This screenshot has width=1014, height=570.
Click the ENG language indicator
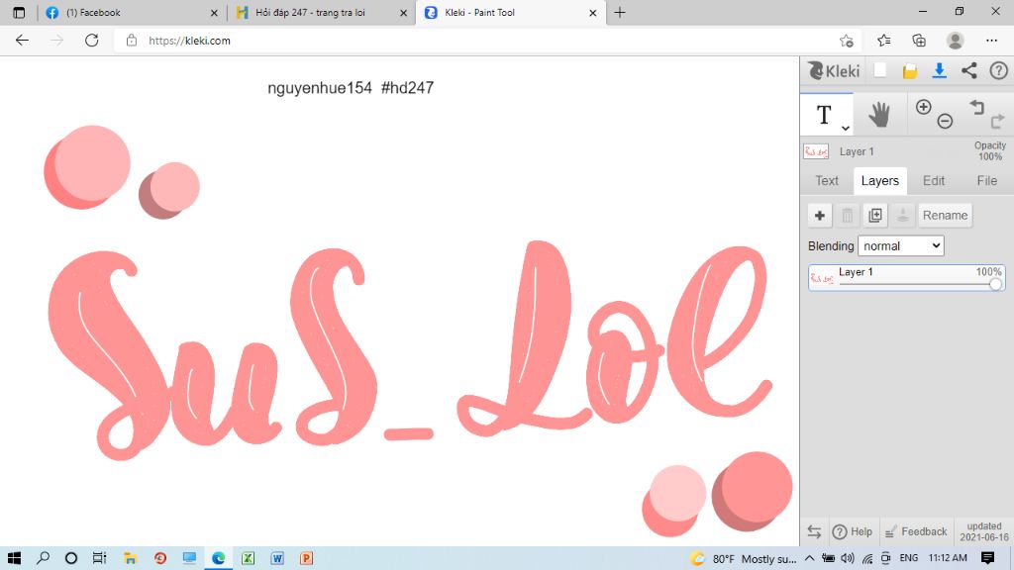[909, 558]
